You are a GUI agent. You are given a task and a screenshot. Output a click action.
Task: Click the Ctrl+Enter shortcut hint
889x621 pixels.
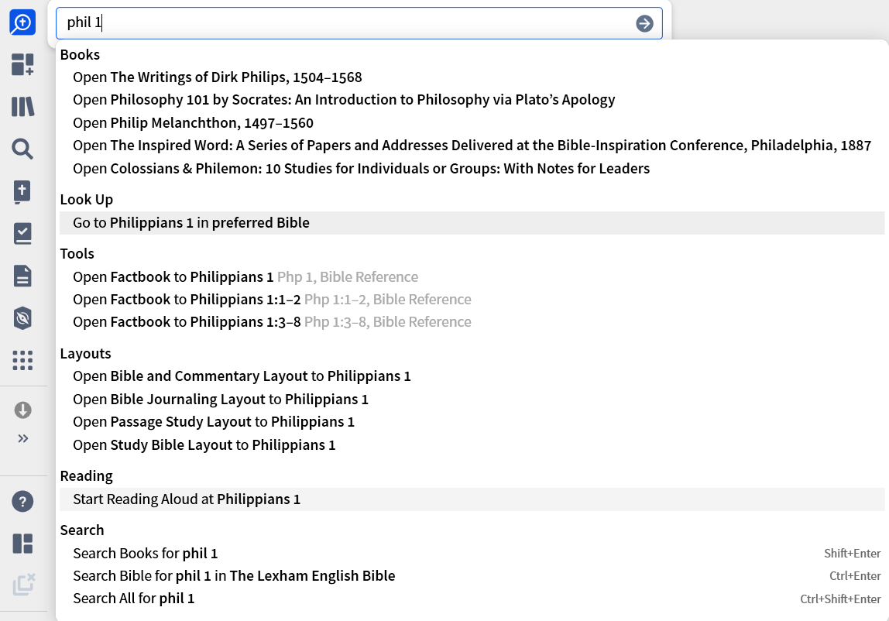(855, 576)
